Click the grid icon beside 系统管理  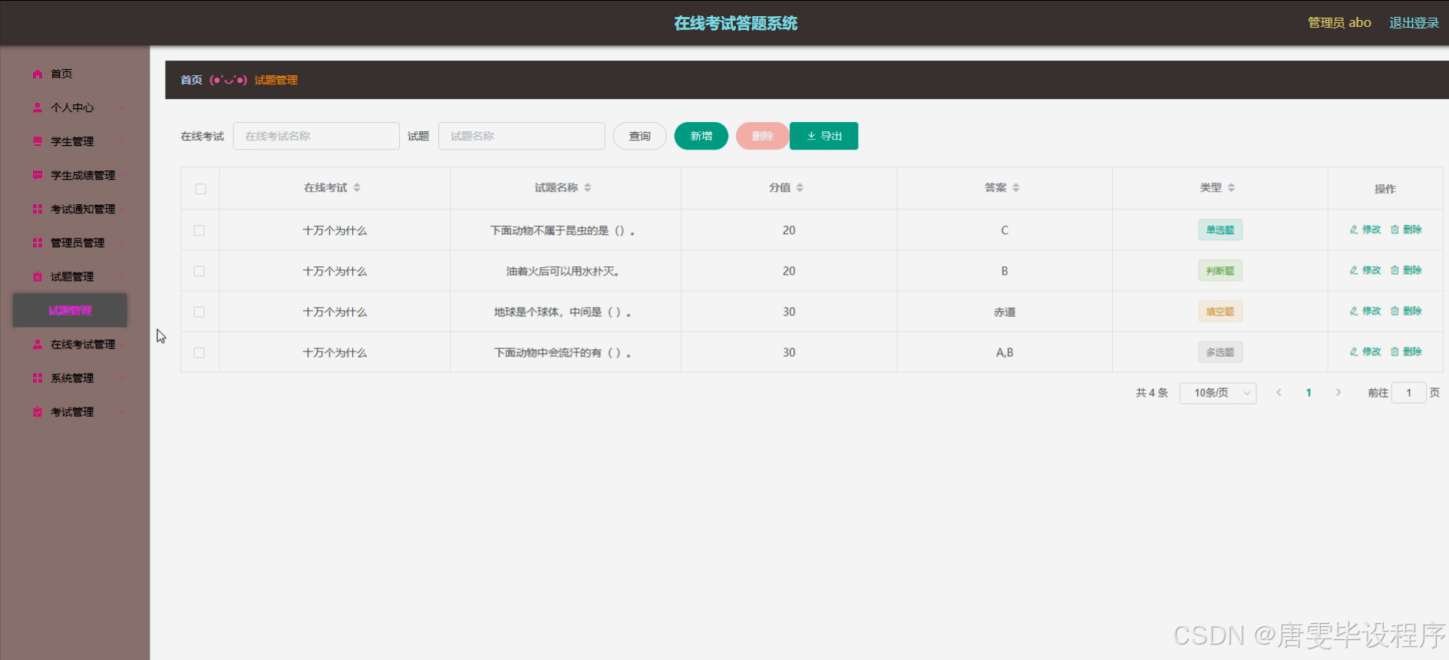click(38, 378)
